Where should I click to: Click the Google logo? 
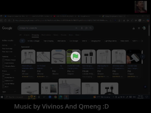click(7, 28)
